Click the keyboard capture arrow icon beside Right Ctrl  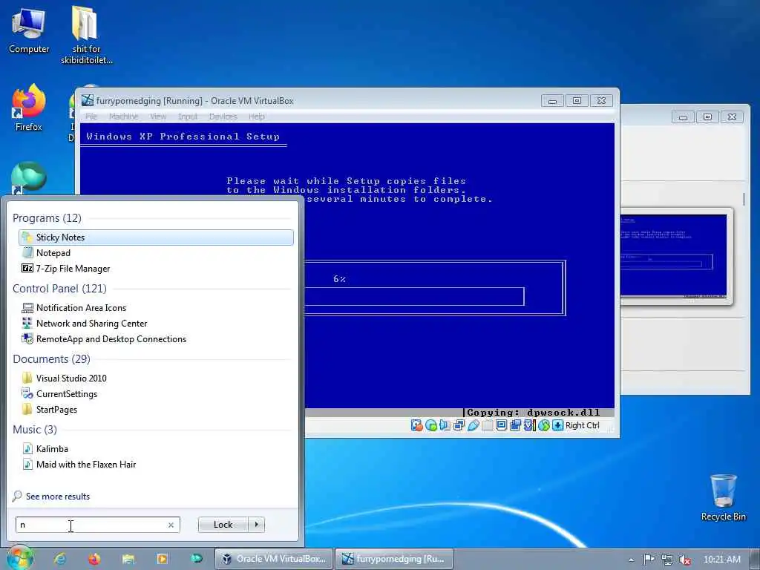pyautogui.click(x=558, y=425)
